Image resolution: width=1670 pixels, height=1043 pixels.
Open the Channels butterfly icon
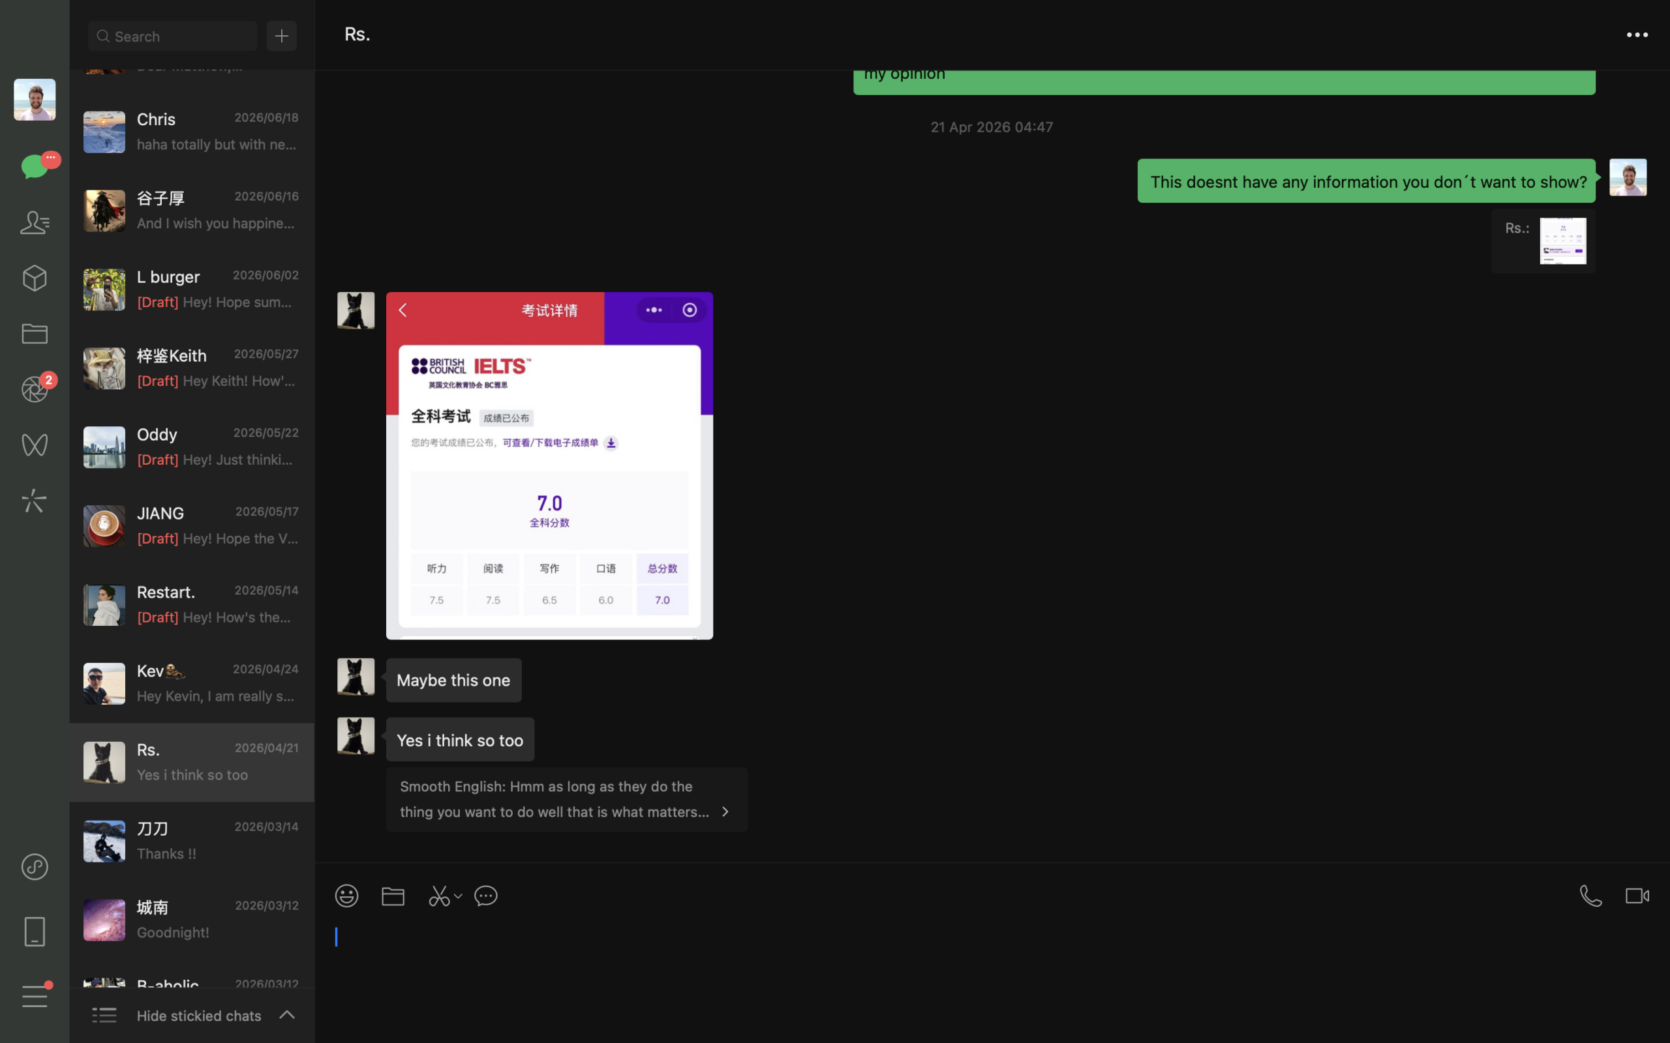pyautogui.click(x=35, y=445)
